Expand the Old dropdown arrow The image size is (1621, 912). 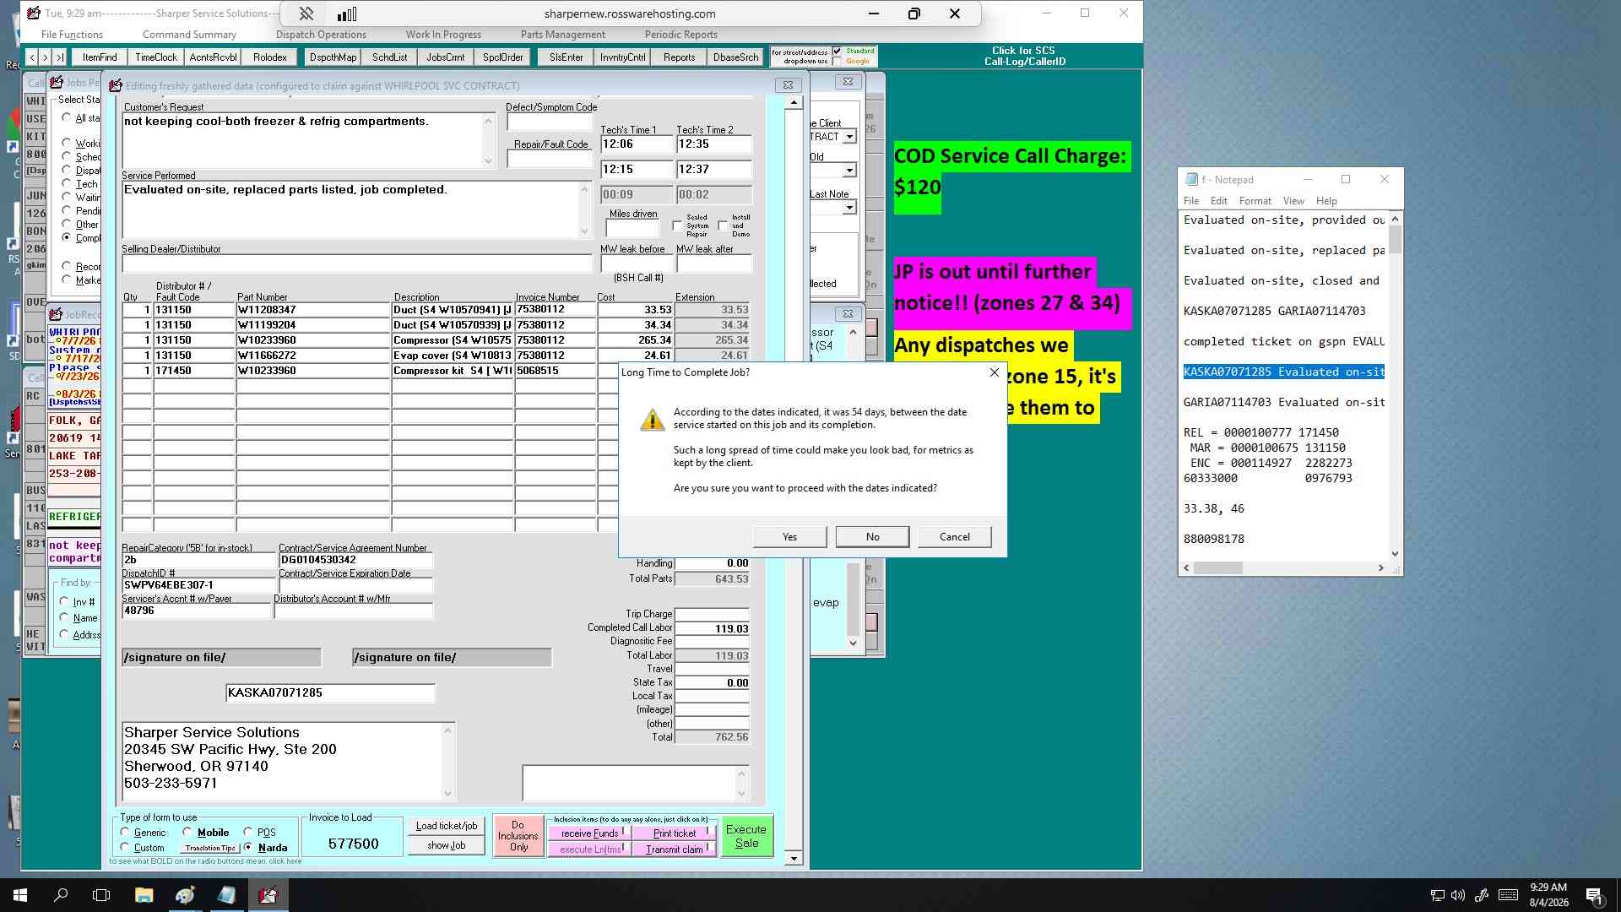tap(849, 171)
